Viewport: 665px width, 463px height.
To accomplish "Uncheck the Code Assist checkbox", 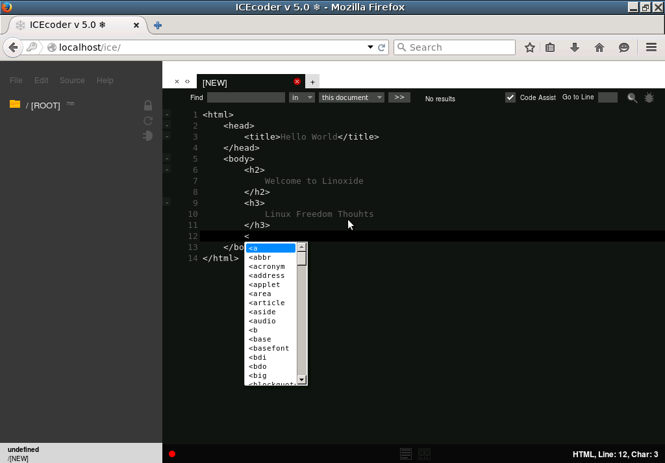I will [x=510, y=97].
